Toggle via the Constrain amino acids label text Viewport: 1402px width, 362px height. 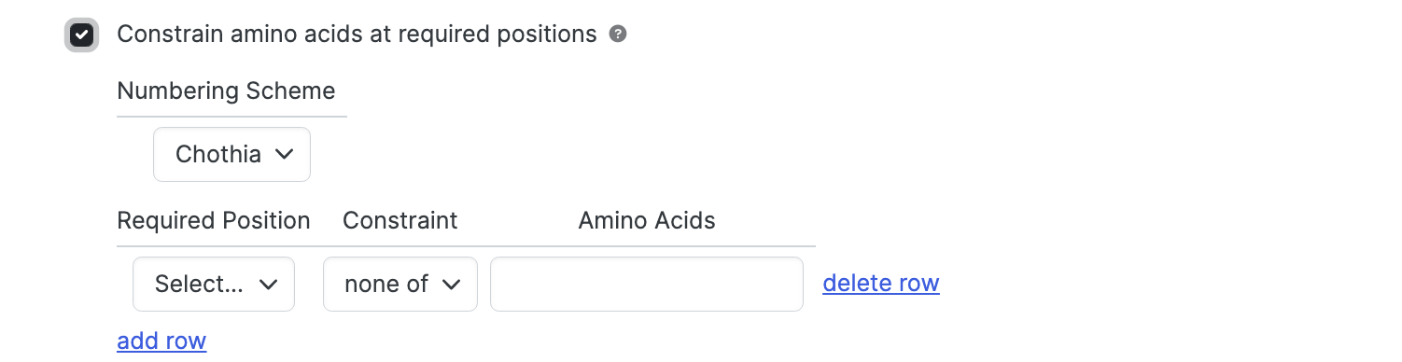[357, 35]
